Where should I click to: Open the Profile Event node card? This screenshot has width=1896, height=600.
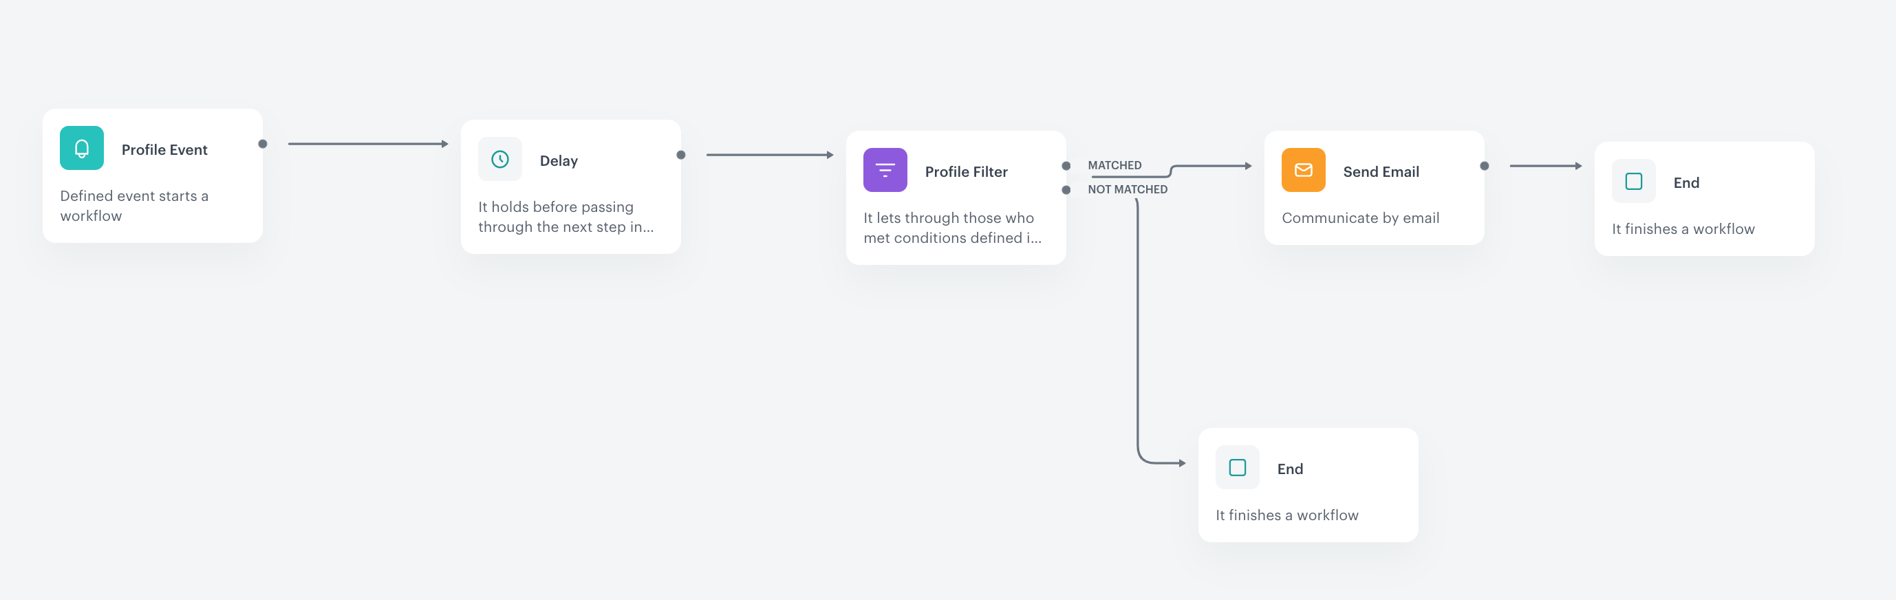[x=152, y=175]
